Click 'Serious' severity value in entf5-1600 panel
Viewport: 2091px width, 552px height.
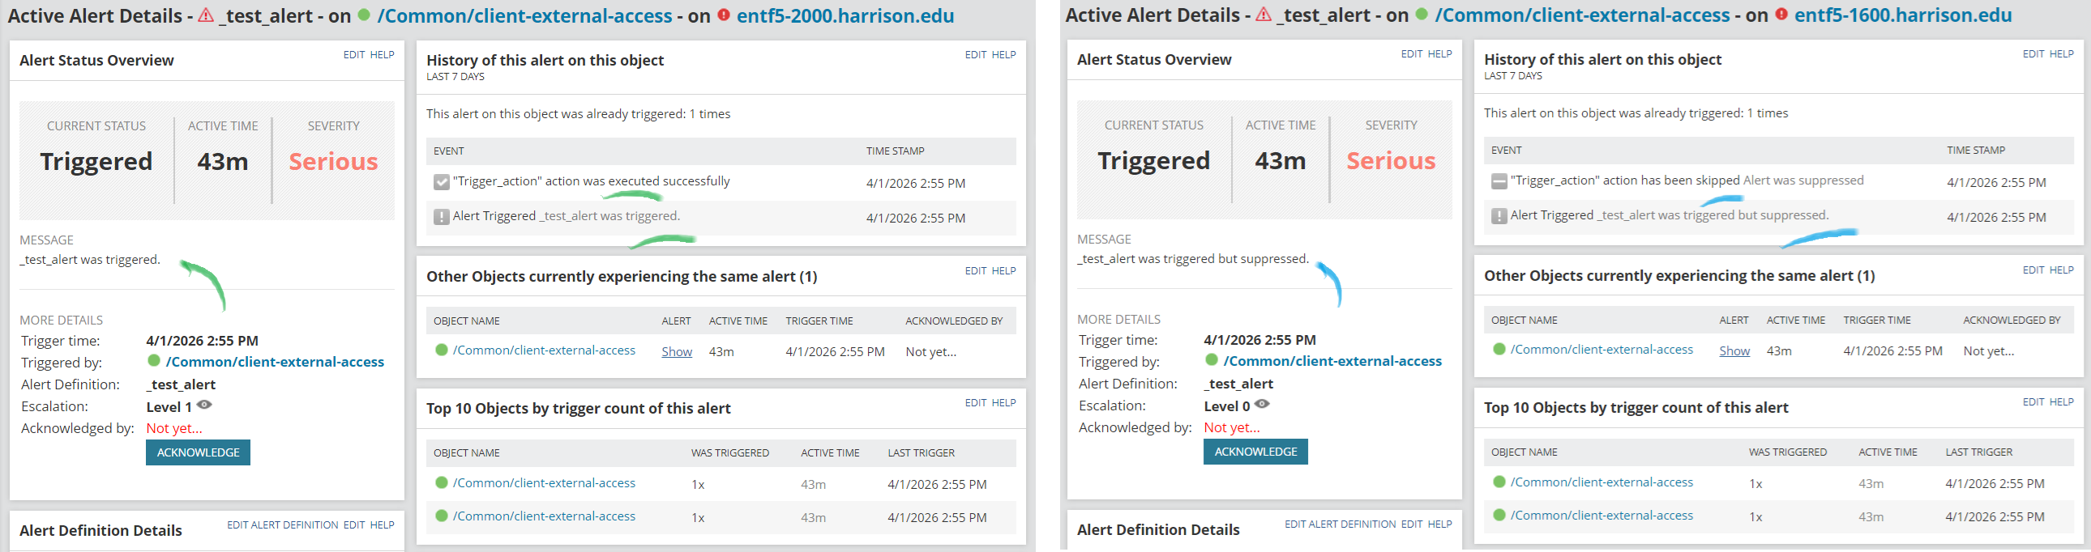coord(1392,160)
